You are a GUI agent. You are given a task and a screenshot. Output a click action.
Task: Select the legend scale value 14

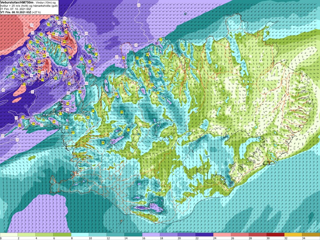(x=126, y=238)
